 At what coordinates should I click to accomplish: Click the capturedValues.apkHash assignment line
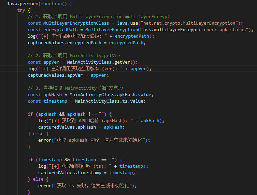pos(82,127)
